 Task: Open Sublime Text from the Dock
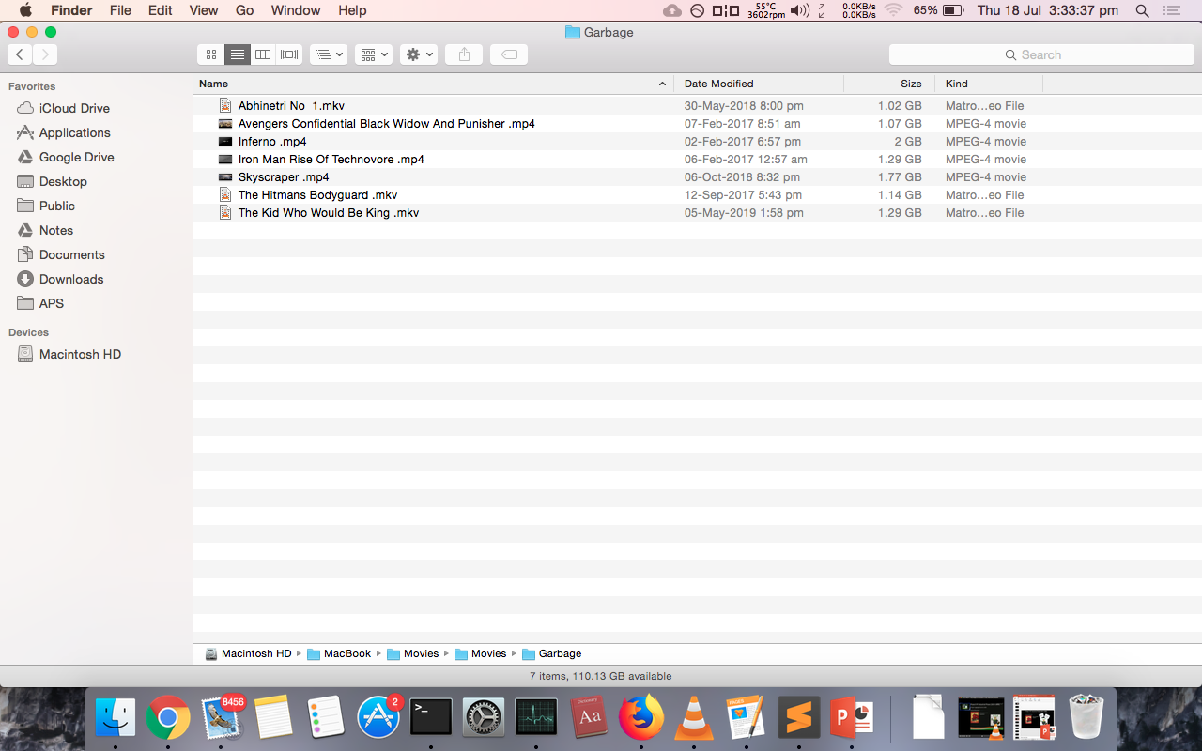tap(798, 718)
